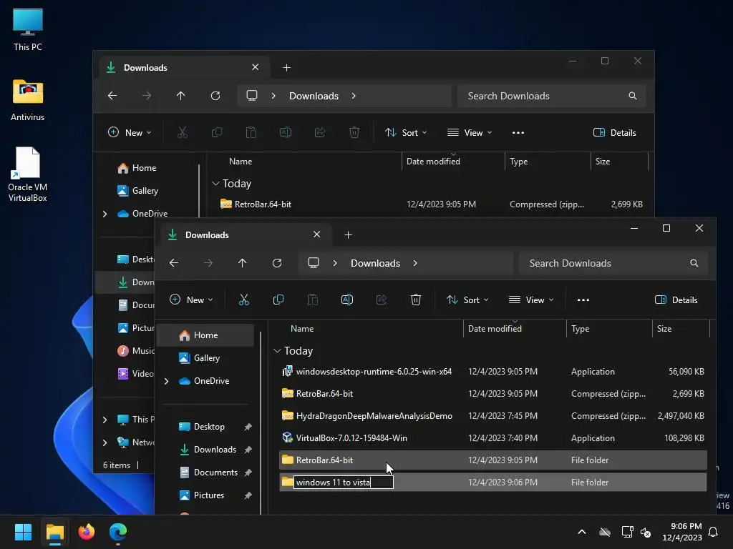Open the notification bell in tray
Screen dimensions: 733x549
click(x=714, y=532)
